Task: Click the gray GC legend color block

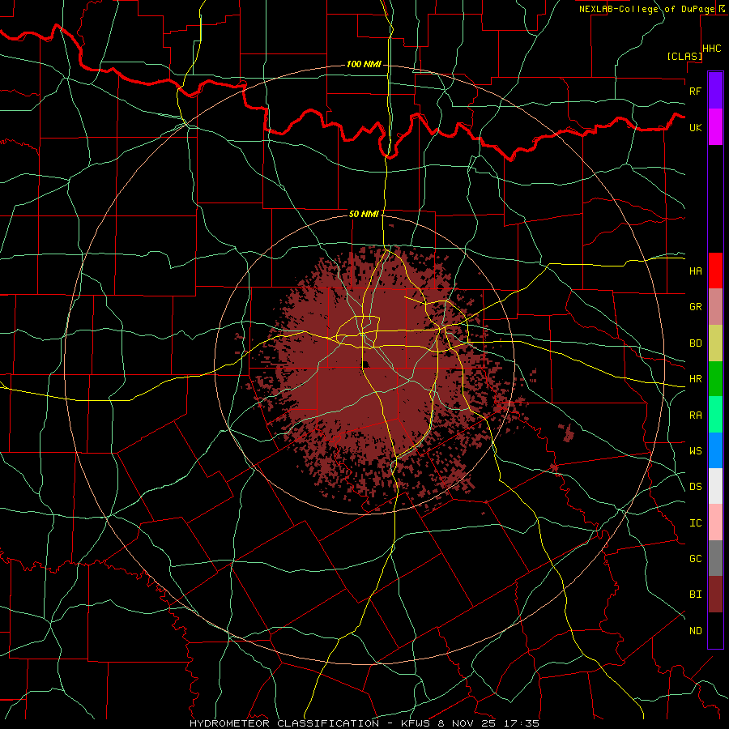Action: [x=715, y=558]
